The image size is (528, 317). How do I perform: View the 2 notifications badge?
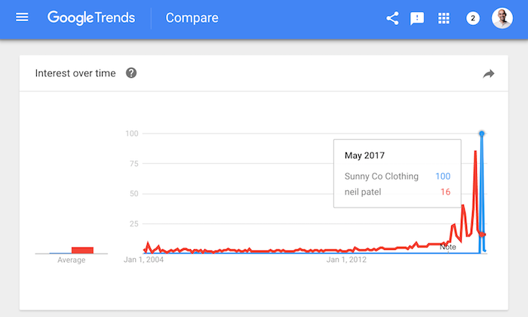(473, 18)
